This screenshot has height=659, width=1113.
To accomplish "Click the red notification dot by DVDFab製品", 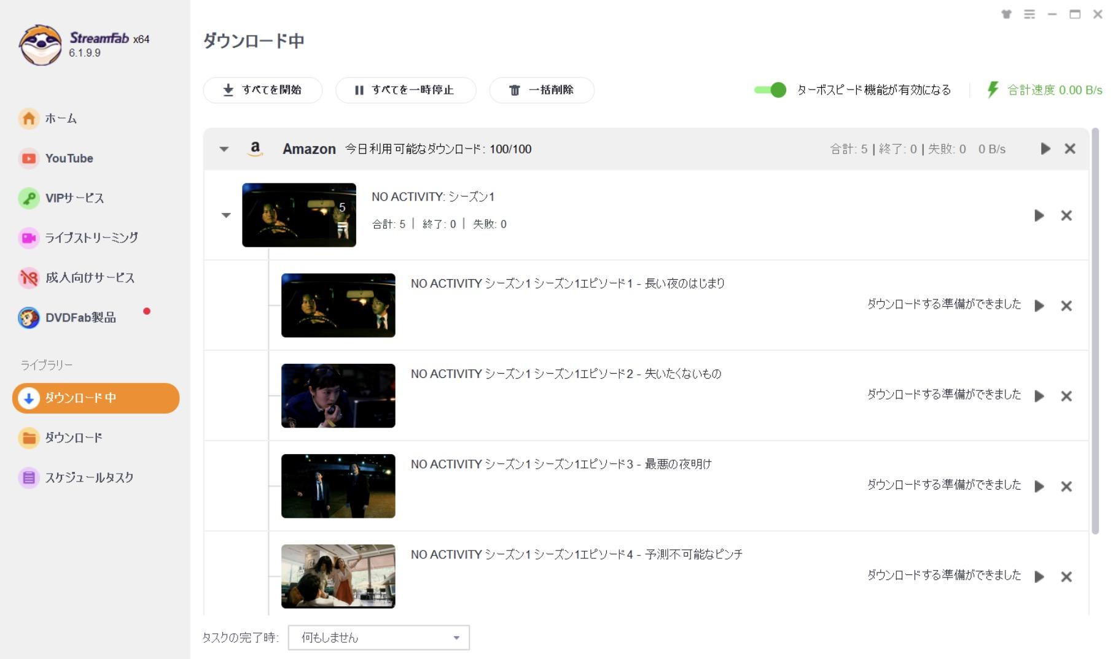I will [x=147, y=311].
